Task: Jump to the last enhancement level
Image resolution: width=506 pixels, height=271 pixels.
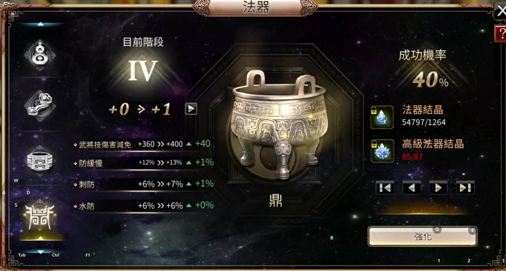Action: [465, 187]
